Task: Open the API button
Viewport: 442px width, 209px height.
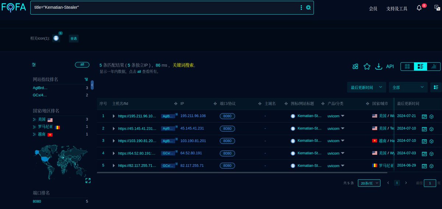Action: pyautogui.click(x=390, y=66)
